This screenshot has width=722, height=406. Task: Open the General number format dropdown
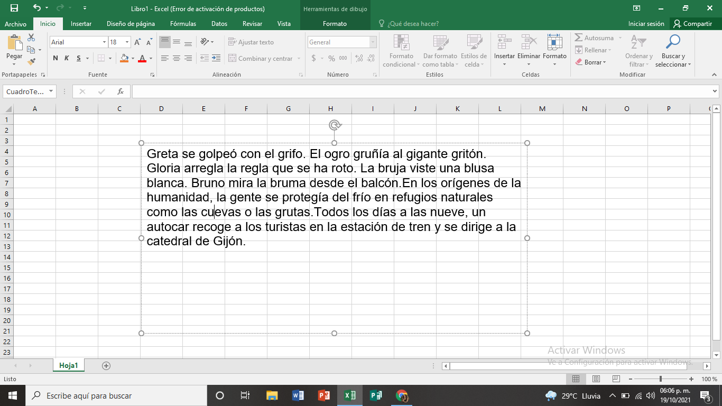pos(373,42)
